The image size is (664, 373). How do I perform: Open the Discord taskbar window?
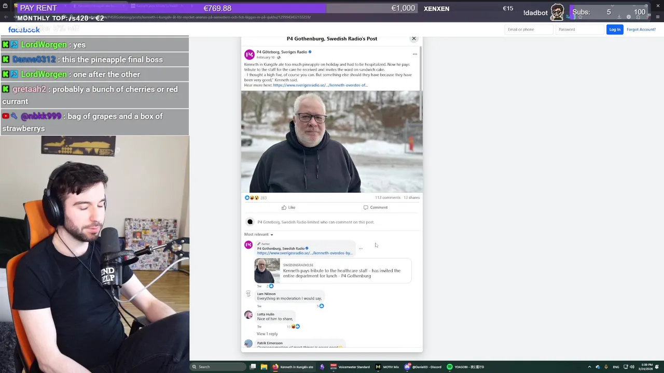click(423, 367)
